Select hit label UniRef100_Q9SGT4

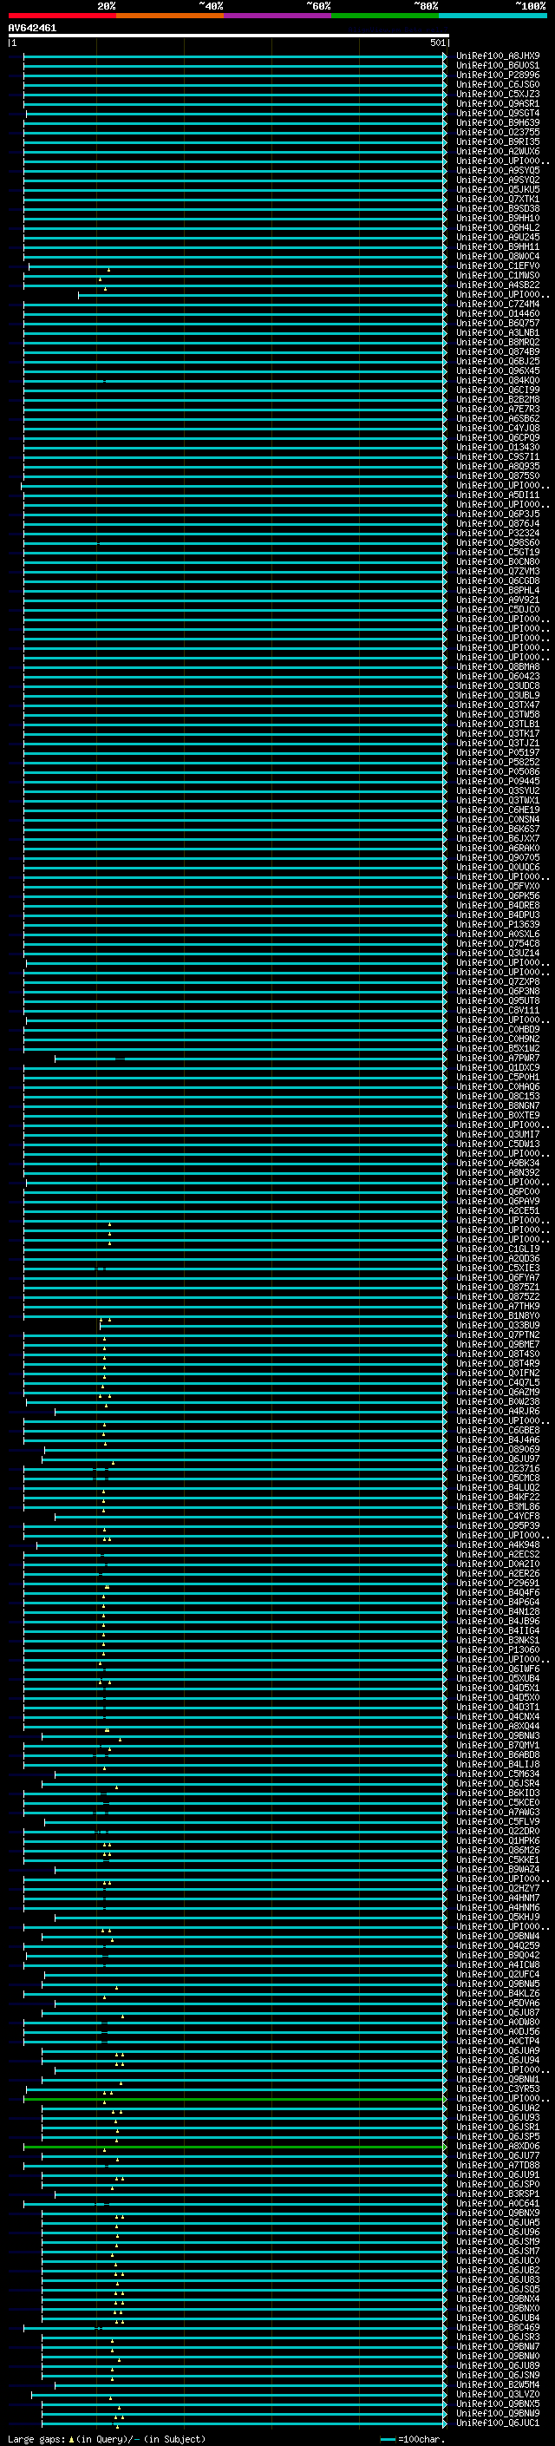coord(498,113)
